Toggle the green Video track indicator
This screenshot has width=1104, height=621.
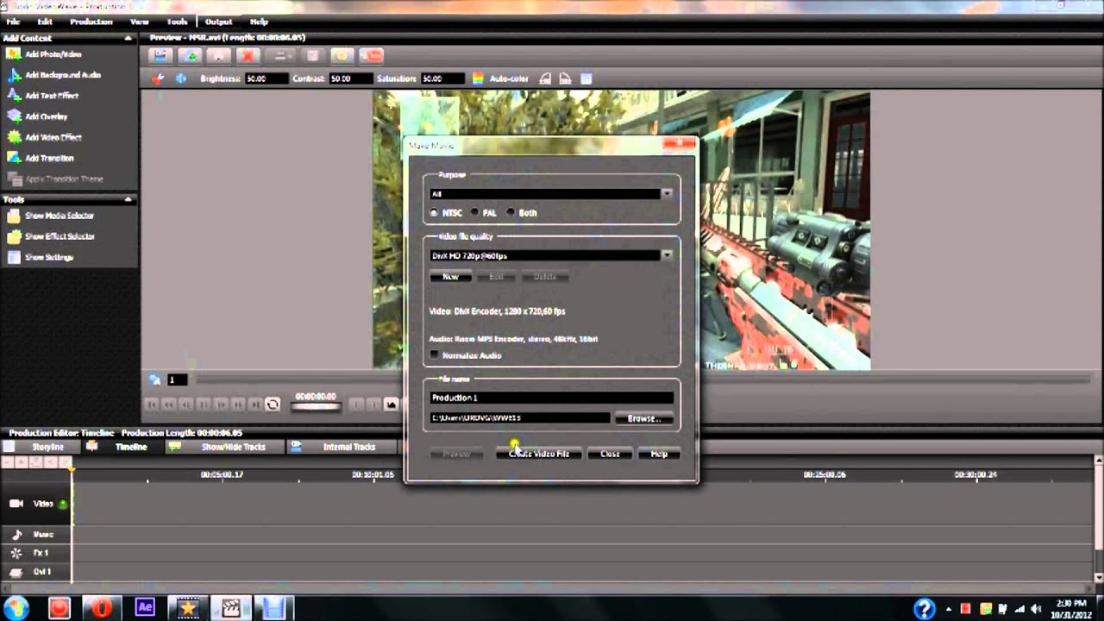pos(63,504)
